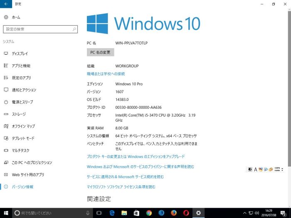Screen dimensions: 291x218
Task: Open Task View in the taskbar
Action: [99, 213]
